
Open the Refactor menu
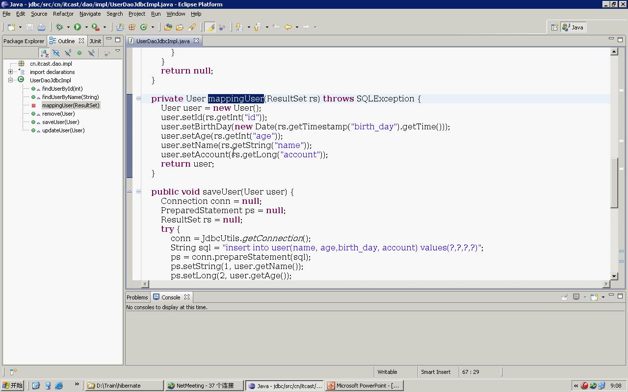(63, 14)
